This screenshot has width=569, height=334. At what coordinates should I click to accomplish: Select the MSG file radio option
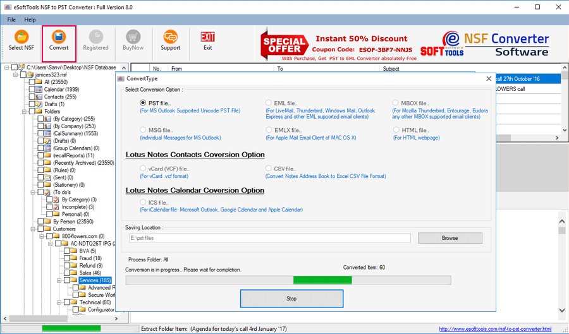(x=143, y=129)
